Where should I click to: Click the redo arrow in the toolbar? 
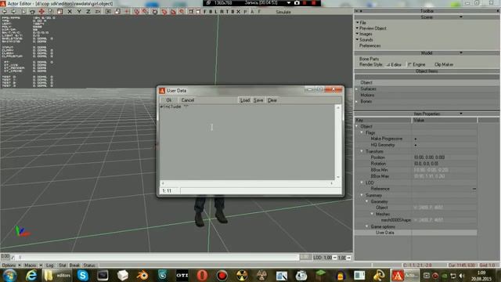pos(13,12)
